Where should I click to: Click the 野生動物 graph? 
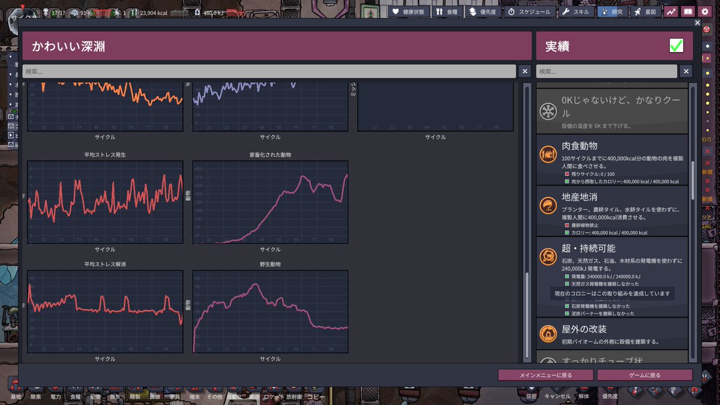tap(270, 311)
